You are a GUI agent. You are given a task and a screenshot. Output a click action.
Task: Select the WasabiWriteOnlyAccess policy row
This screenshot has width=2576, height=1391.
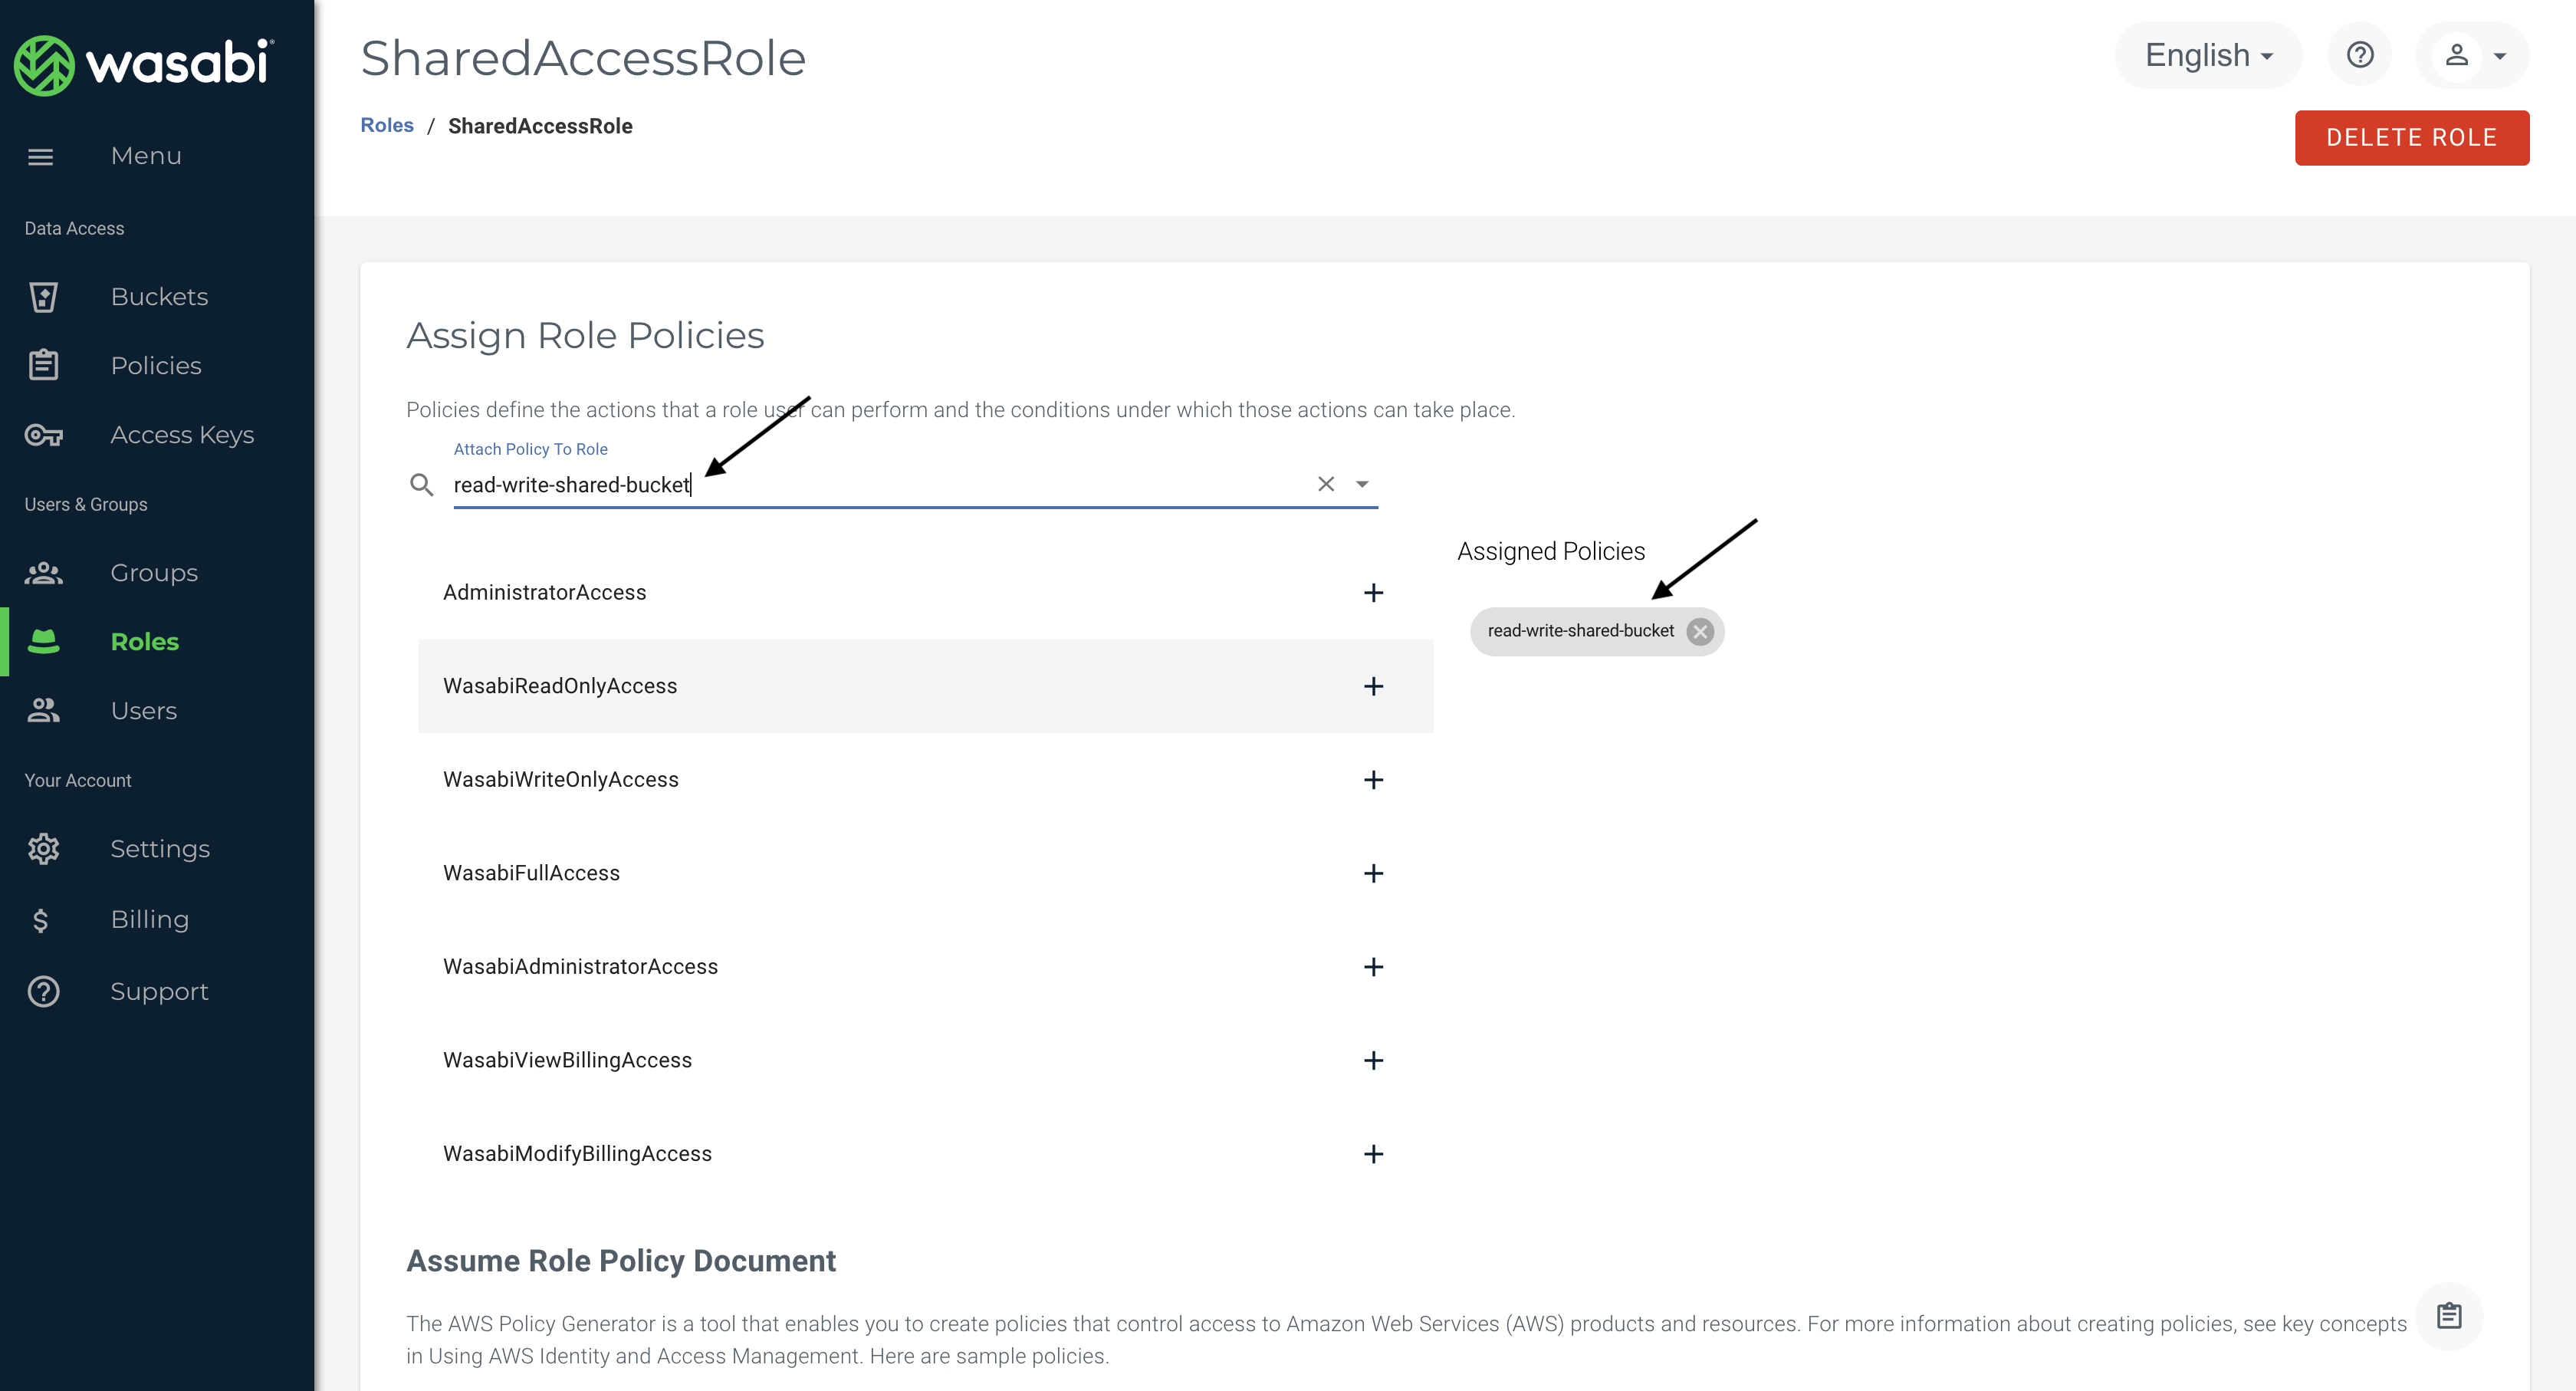[925, 780]
